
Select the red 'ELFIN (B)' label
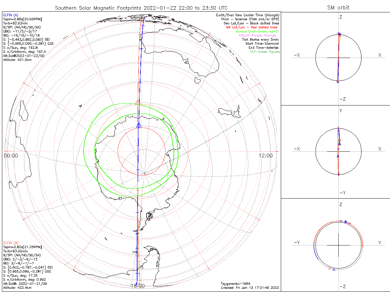pyautogui.click(x=10, y=243)
